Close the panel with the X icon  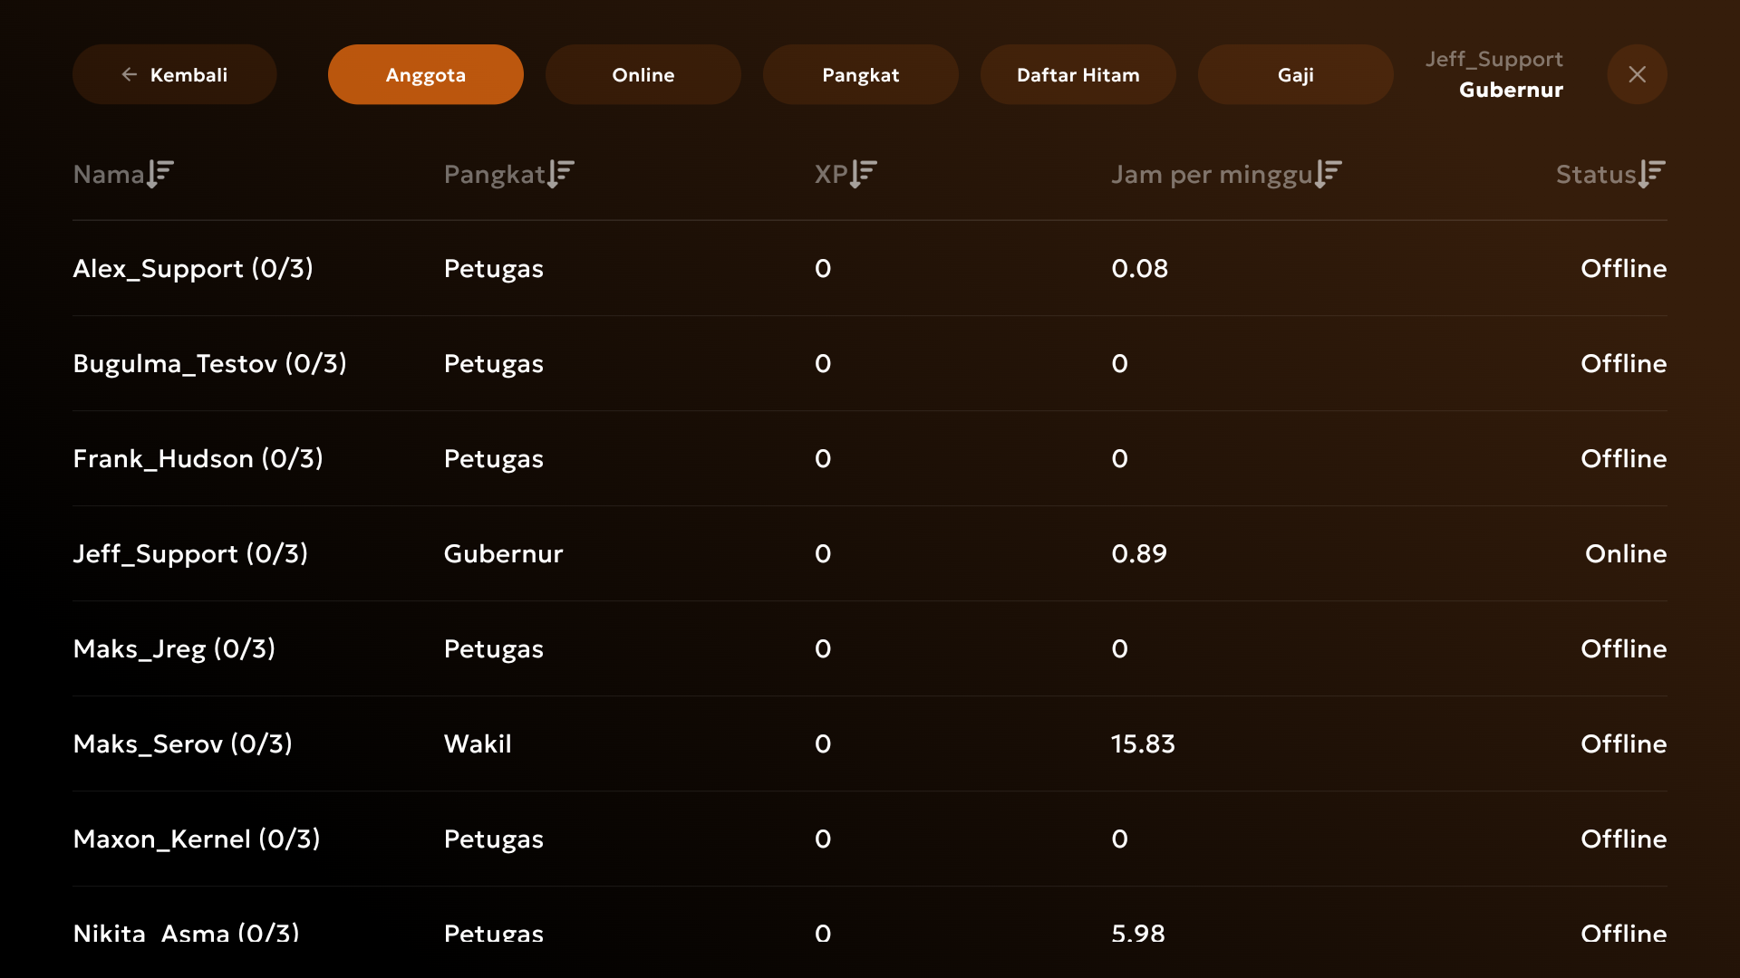coord(1637,74)
